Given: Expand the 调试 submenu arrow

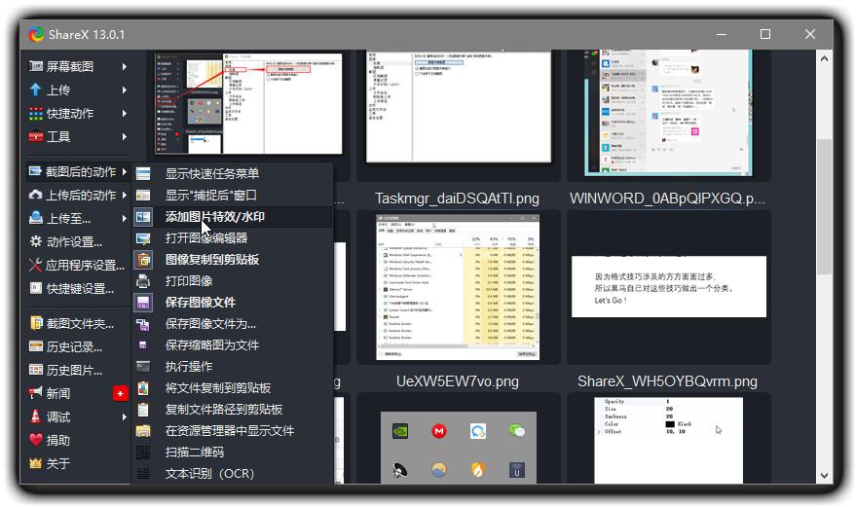Looking at the screenshot, I should point(125,416).
